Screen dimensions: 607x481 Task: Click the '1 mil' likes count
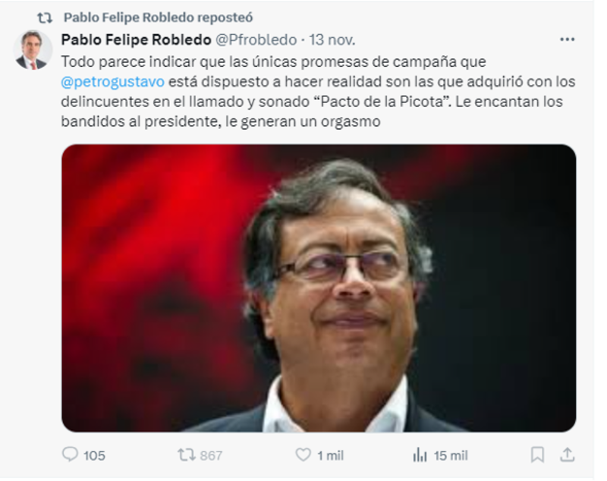(x=331, y=455)
